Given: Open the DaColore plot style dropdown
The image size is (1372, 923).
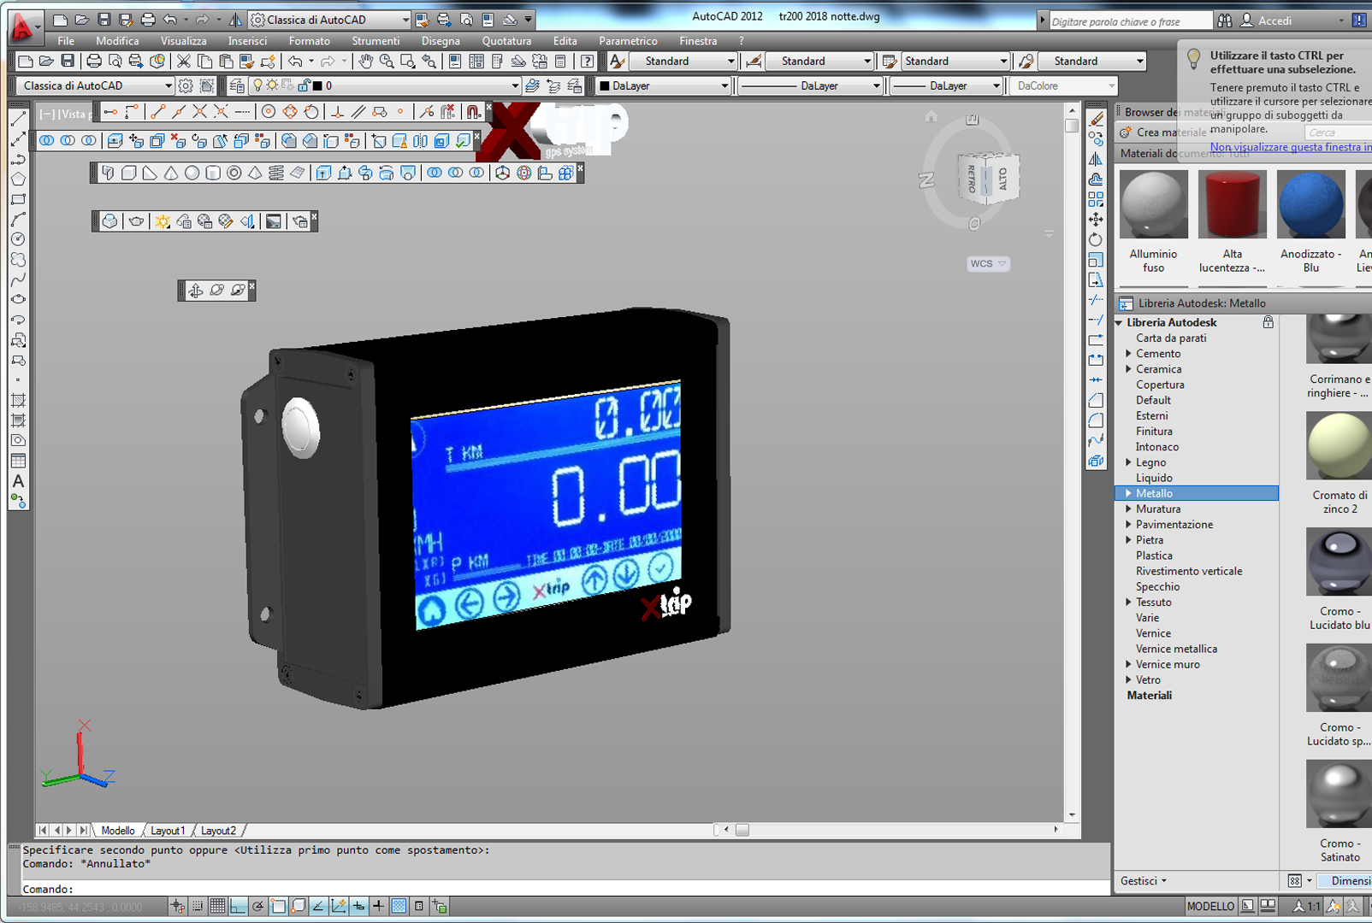Looking at the screenshot, I should 1064,85.
